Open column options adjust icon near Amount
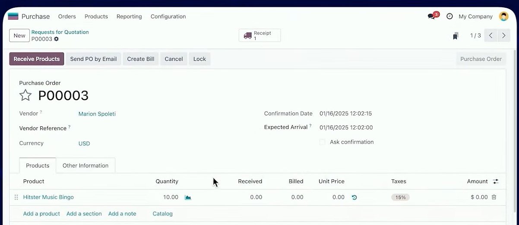 pyautogui.click(x=496, y=181)
